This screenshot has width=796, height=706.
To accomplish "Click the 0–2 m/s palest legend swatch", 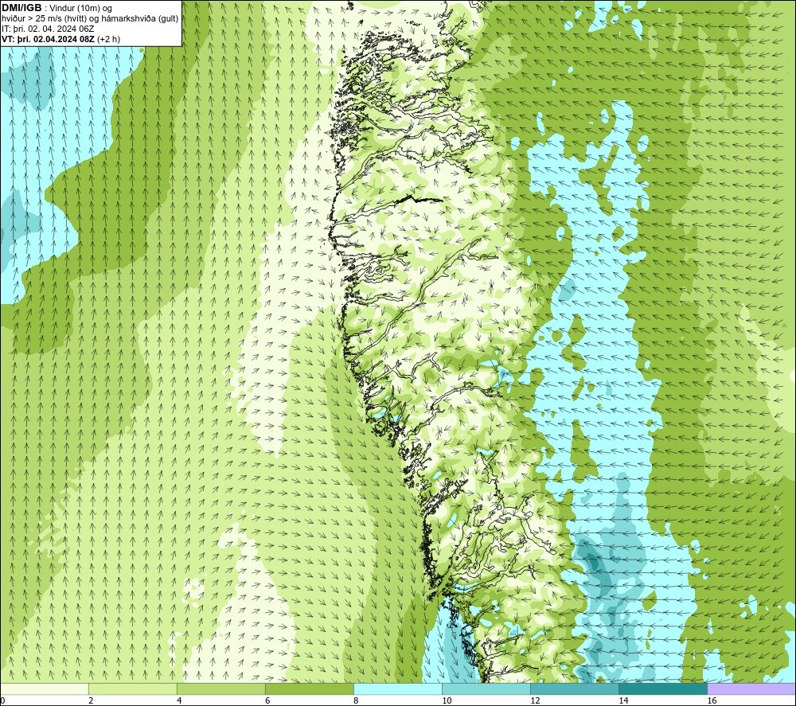I will 44,688.
